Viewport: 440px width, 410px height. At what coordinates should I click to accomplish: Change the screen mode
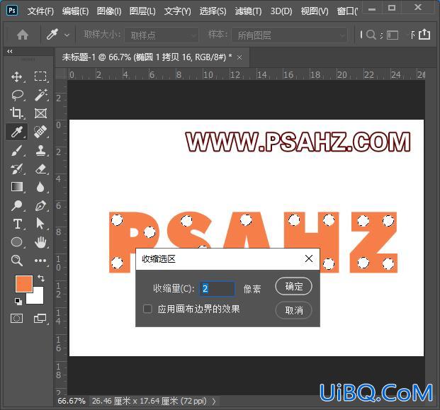(40, 319)
